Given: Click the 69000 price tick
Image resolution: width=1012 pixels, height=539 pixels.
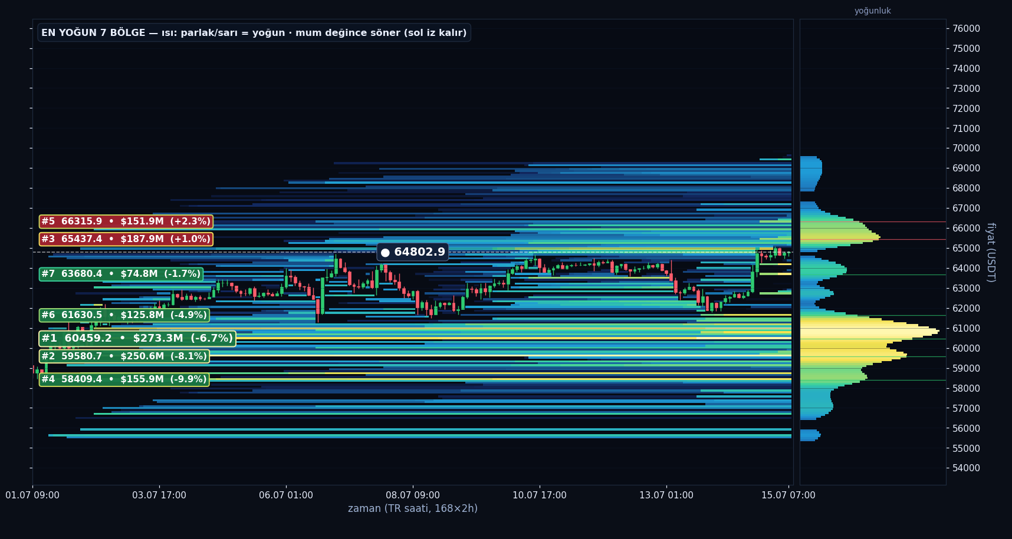Looking at the screenshot, I should (x=966, y=168).
